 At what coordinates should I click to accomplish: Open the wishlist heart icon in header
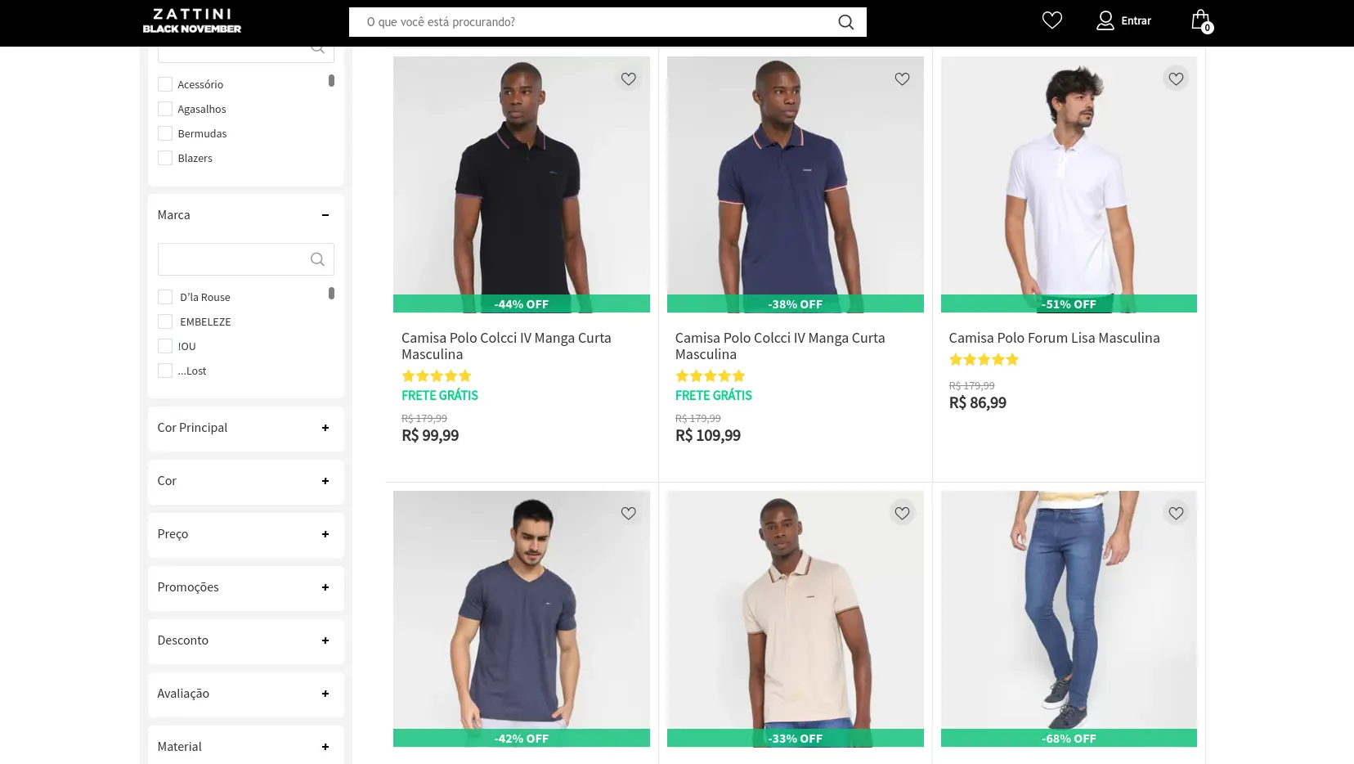[x=1051, y=20]
